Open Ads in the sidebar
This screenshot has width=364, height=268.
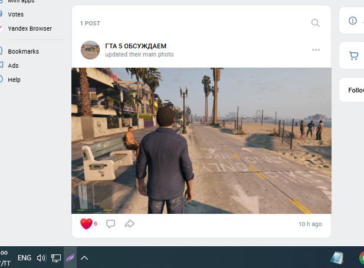13,65
